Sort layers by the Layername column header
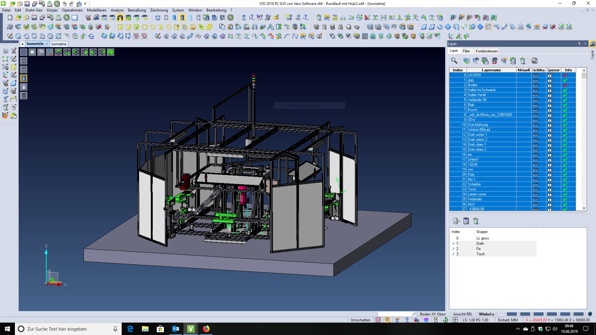This screenshot has width=596, height=335. 491,70
